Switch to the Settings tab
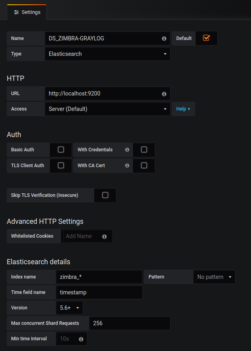 [27, 12]
